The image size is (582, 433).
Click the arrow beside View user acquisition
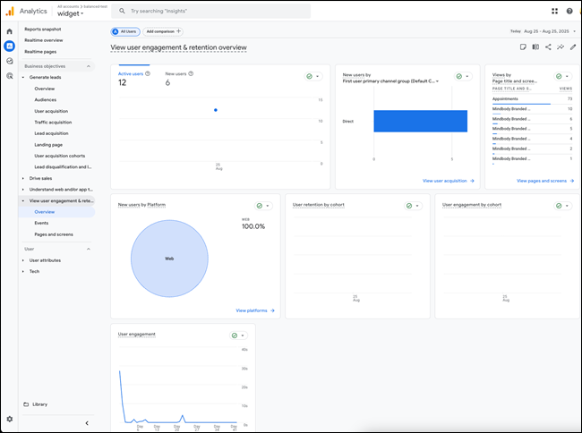(472, 181)
